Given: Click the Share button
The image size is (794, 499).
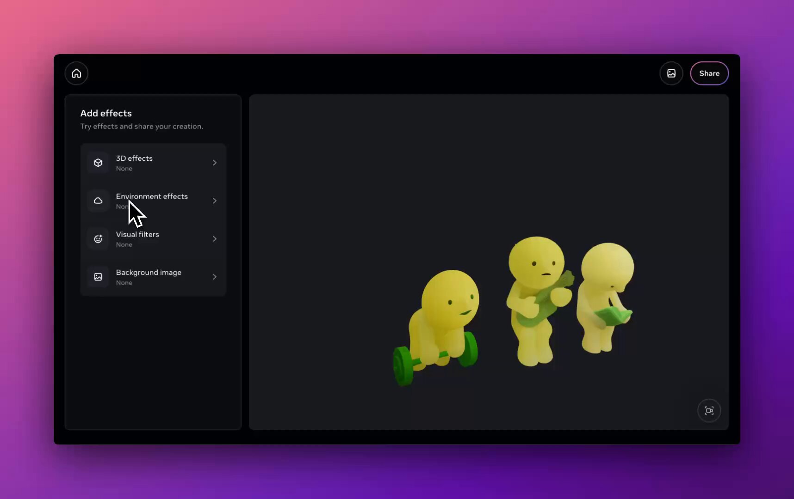Looking at the screenshot, I should 709,73.
